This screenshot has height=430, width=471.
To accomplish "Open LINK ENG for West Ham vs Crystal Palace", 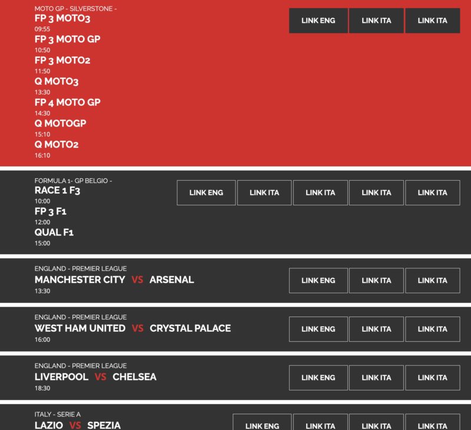I will click(x=318, y=329).
